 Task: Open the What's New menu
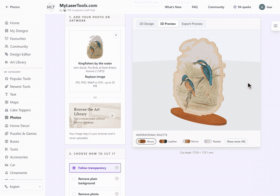coord(173,7)
